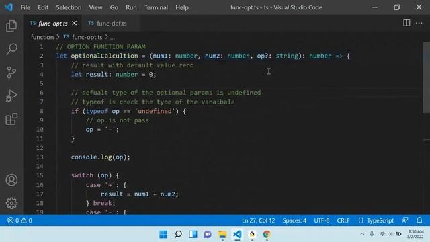Open Run and Debug view

point(11,95)
